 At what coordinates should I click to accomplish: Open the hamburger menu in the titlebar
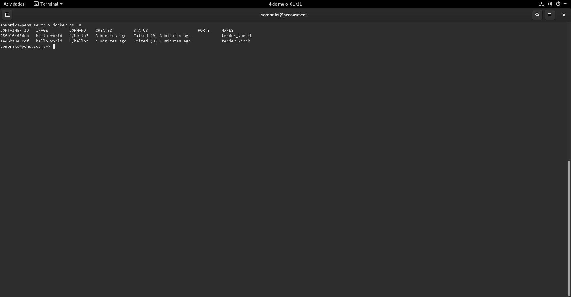(550, 15)
